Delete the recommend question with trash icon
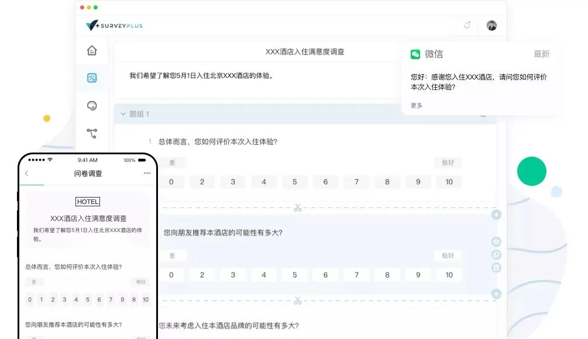Image resolution: width=588 pixels, height=339 pixels. click(x=496, y=268)
